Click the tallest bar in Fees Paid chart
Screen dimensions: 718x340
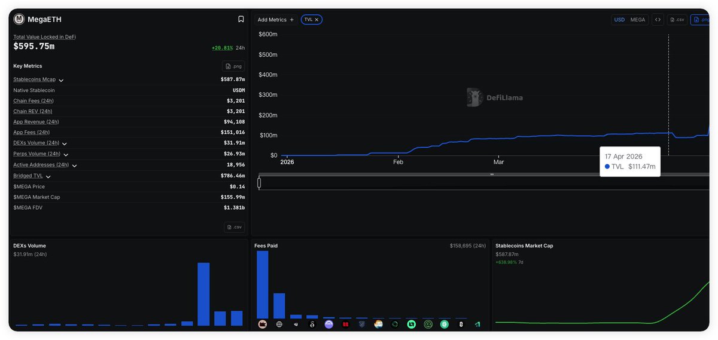263,284
